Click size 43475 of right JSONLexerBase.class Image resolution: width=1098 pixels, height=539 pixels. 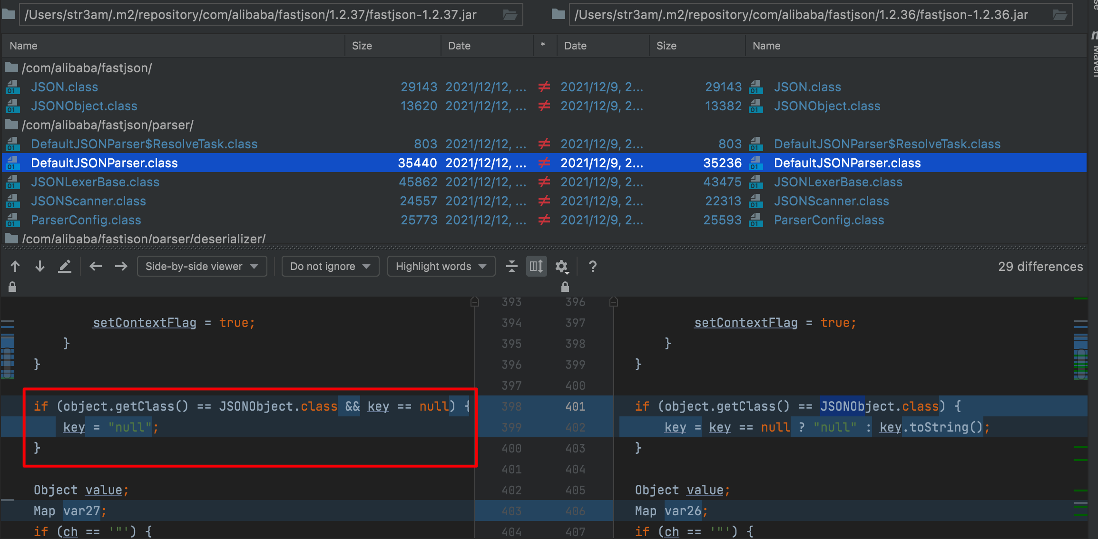[722, 182]
